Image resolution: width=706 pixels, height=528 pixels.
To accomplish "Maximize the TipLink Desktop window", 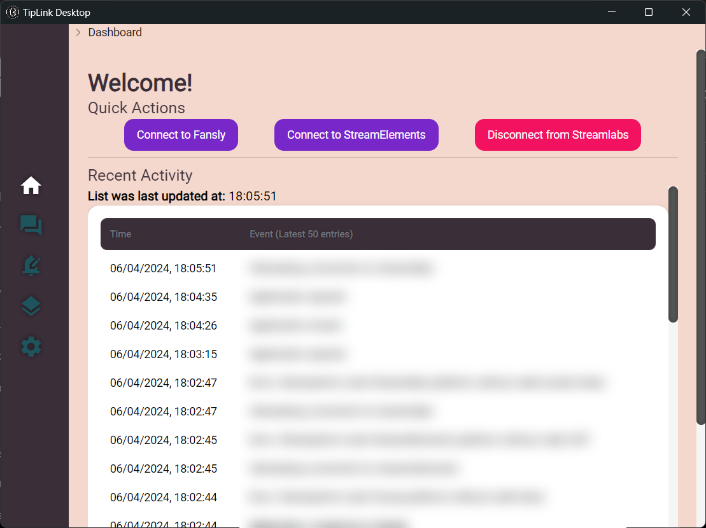I will point(648,12).
